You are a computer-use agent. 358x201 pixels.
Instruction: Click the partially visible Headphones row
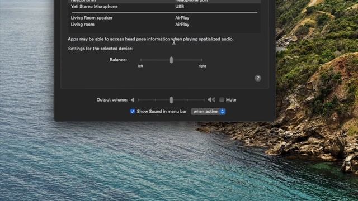click(x=164, y=1)
